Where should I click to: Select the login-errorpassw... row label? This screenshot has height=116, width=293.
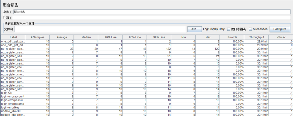pos(13,100)
